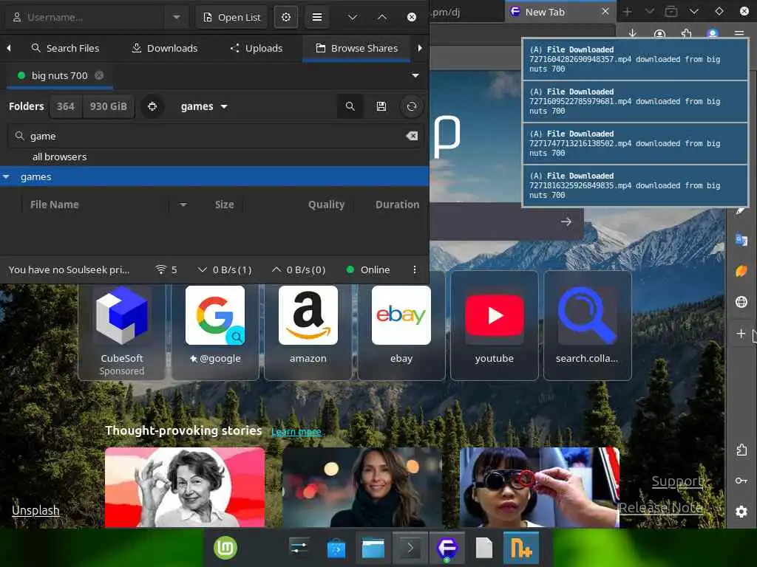This screenshot has width=757, height=567.
Task: Open the Nicotine+ preferences gear
Action: pyautogui.click(x=286, y=18)
